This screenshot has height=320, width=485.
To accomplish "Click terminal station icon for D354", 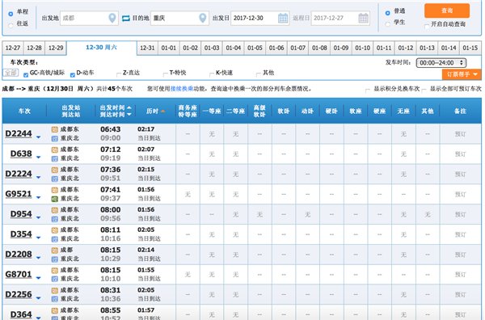I will [x=55, y=239].
